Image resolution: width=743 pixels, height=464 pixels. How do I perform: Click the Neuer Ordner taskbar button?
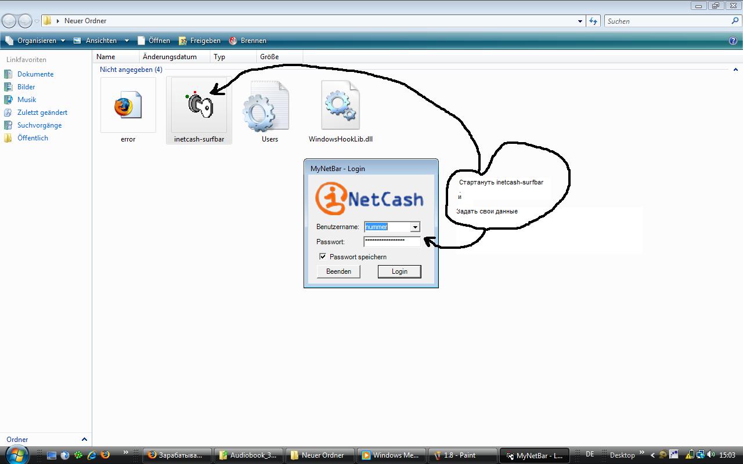pos(320,455)
